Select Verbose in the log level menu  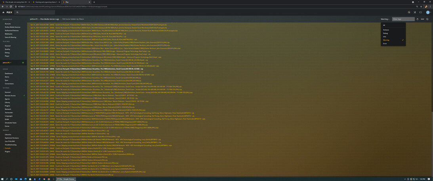pyautogui.click(x=393, y=30)
